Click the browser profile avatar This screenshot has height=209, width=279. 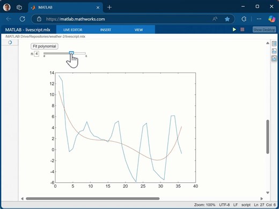(7, 7)
